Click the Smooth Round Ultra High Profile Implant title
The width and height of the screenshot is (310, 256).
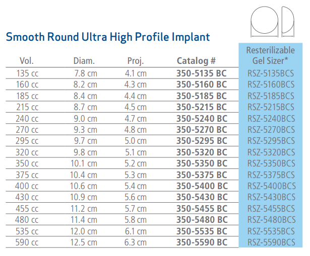(x=107, y=37)
